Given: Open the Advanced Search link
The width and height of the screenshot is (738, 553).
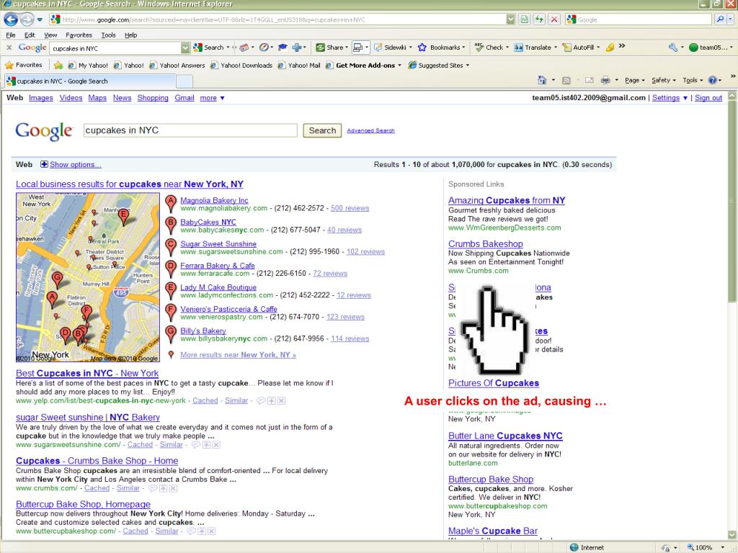Looking at the screenshot, I should 370,130.
